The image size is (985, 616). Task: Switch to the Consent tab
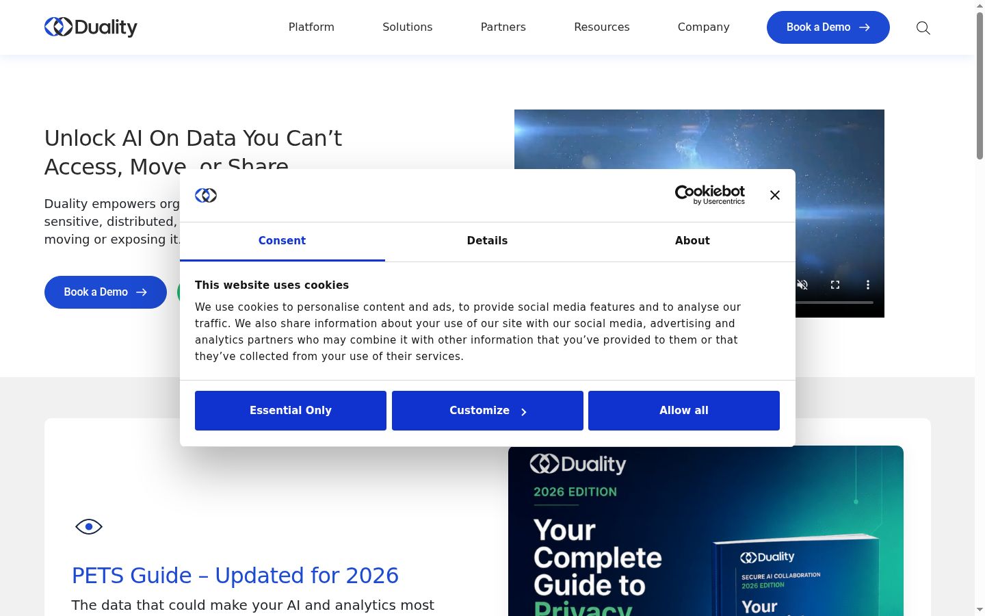coord(283,241)
